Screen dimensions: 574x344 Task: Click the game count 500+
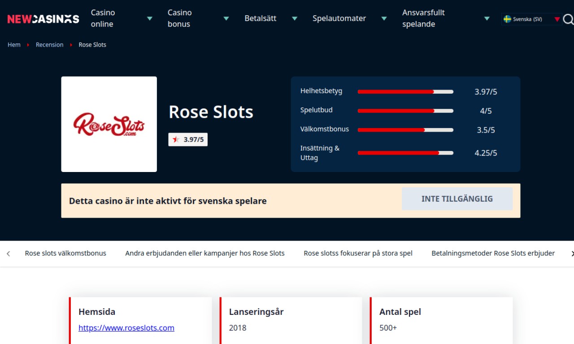(388, 328)
